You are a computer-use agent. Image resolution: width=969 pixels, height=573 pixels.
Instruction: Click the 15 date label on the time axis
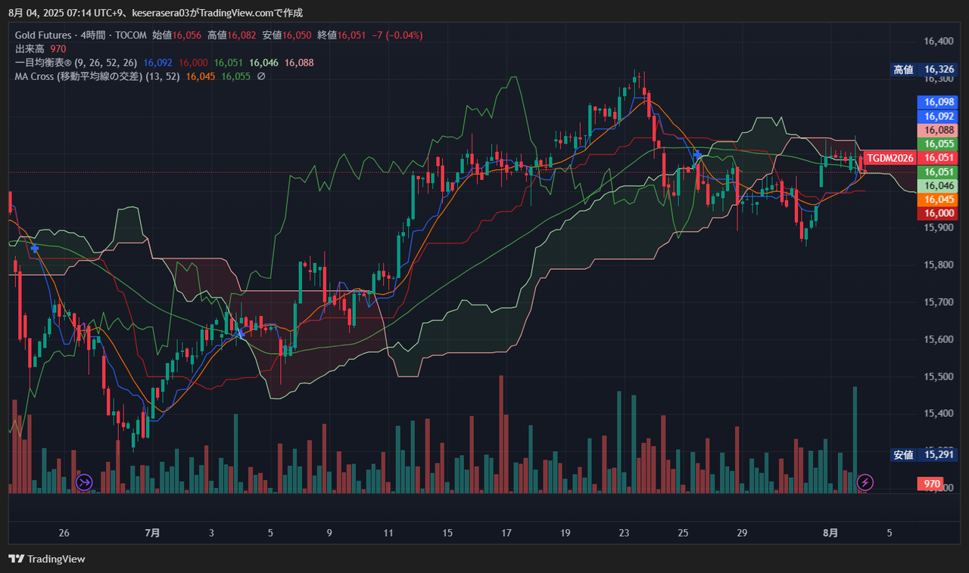tap(447, 533)
